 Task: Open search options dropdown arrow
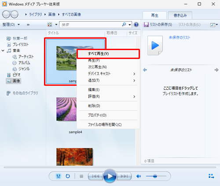(130, 25)
